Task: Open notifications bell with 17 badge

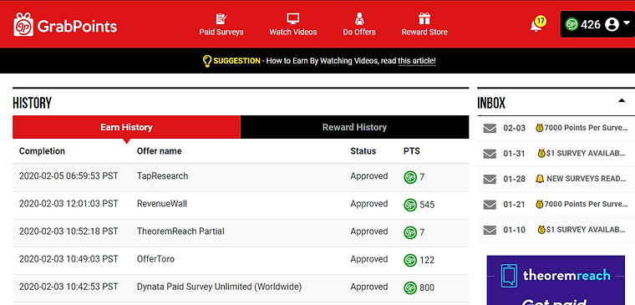Action: (x=538, y=24)
